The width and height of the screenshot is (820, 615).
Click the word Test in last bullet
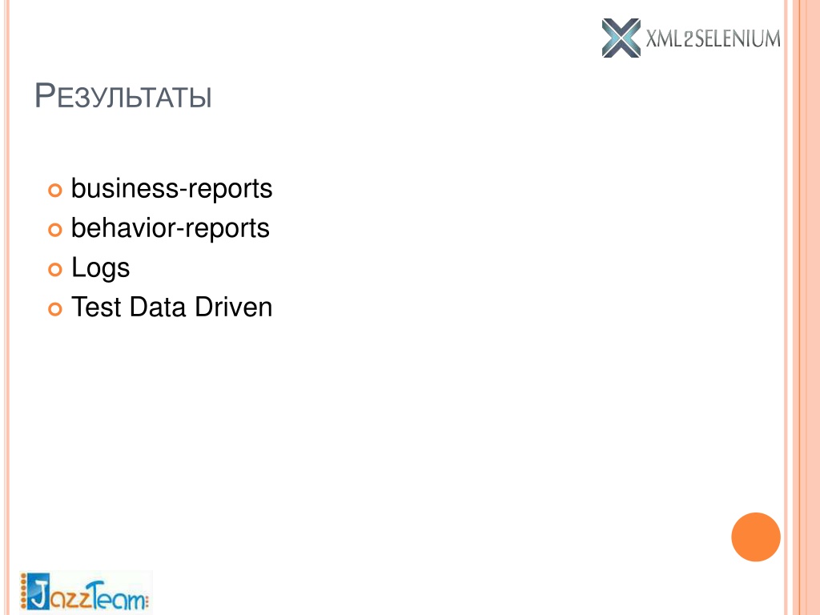pyautogui.click(x=95, y=307)
